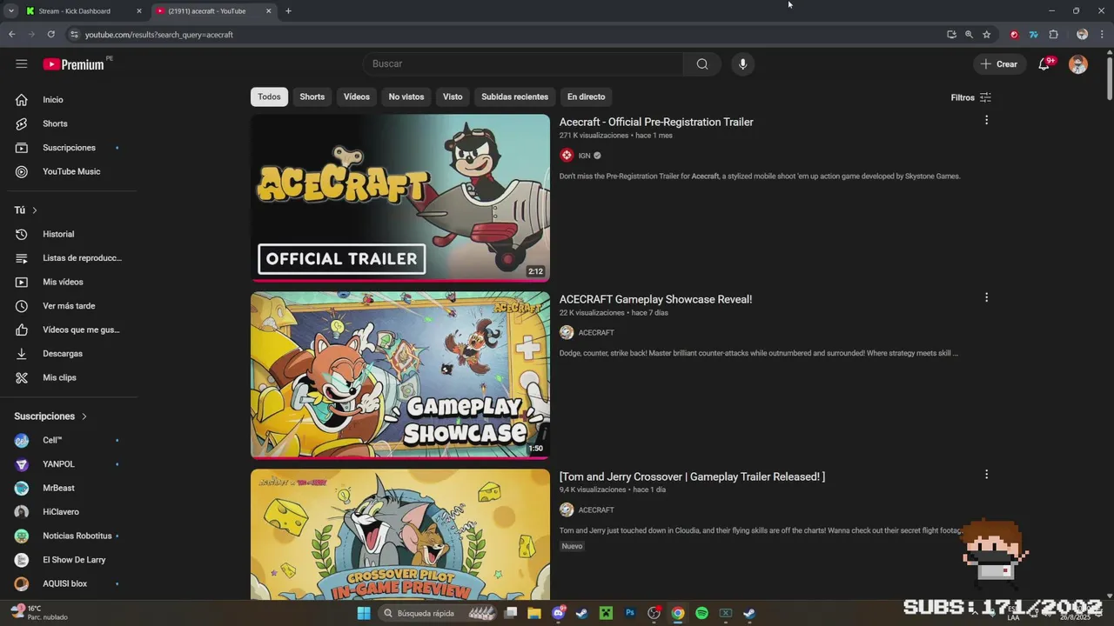
Task: Open Listas de reproducción in sidebar
Action: (68, 258)
